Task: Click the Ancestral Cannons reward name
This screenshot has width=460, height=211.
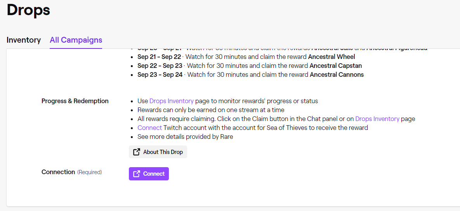Action: pos(337,74)
